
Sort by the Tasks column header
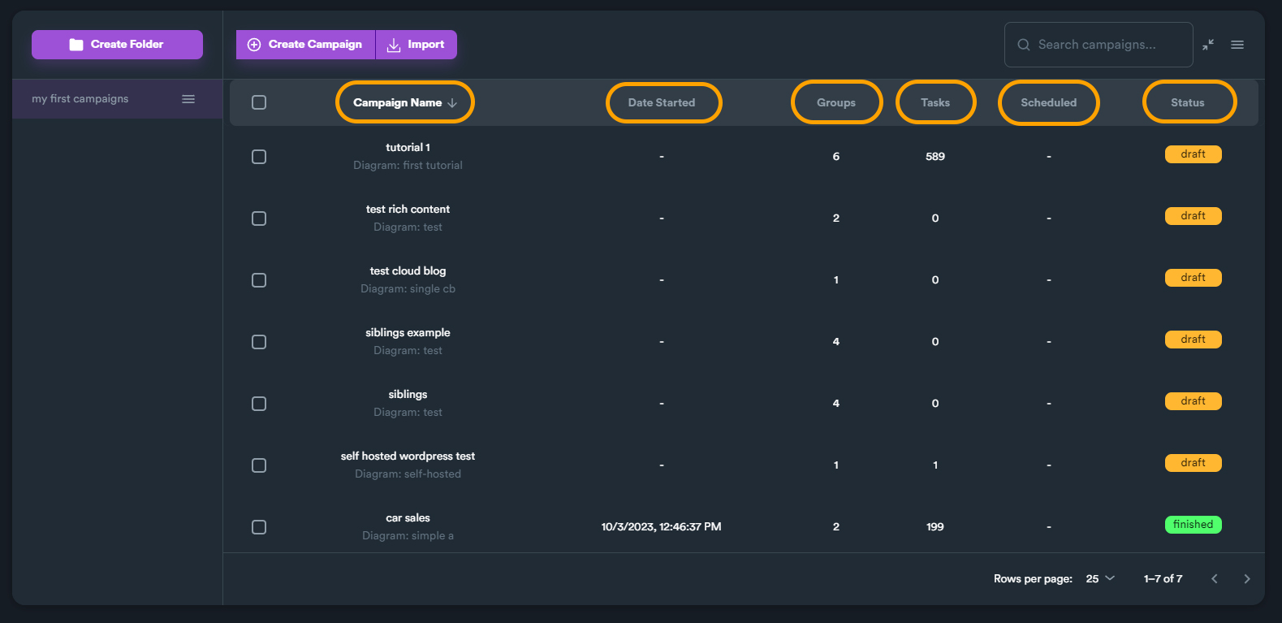(x=935, y=103)
